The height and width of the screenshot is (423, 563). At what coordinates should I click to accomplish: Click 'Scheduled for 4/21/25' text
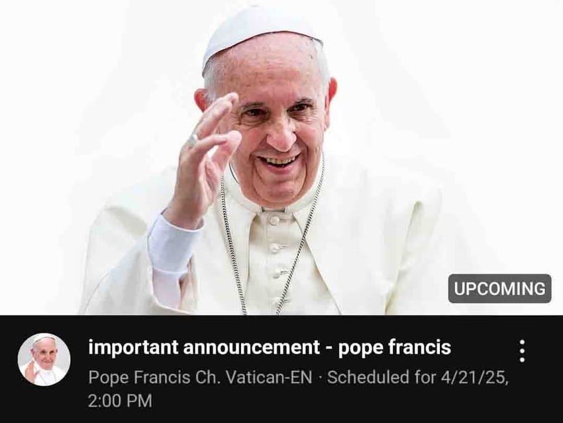click(418, 377)
